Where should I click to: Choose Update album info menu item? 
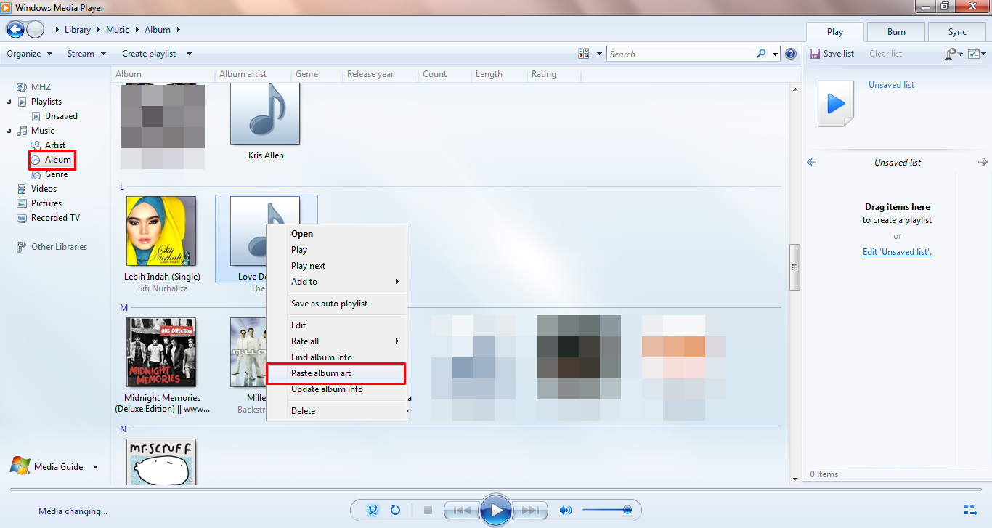click(x=336, y=389)
